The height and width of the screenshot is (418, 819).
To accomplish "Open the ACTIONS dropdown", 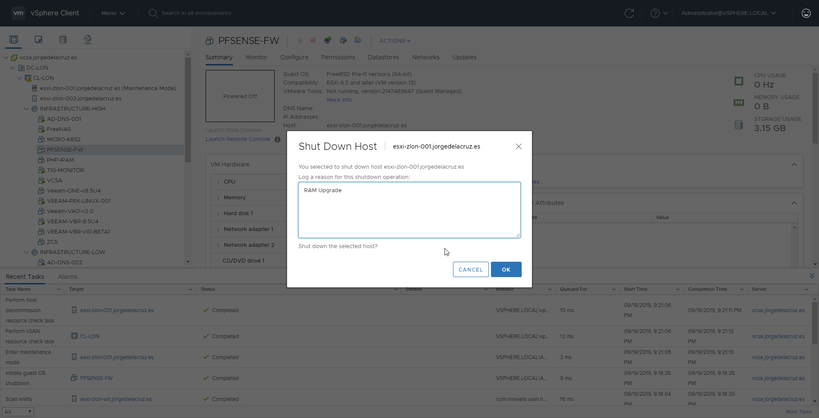I will (x=395, y=41).
